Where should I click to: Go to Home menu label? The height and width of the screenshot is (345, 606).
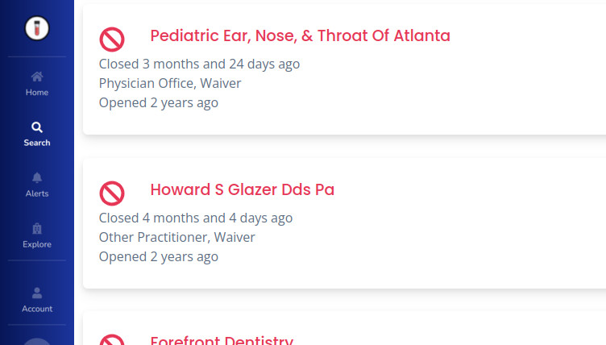point(37,93)
